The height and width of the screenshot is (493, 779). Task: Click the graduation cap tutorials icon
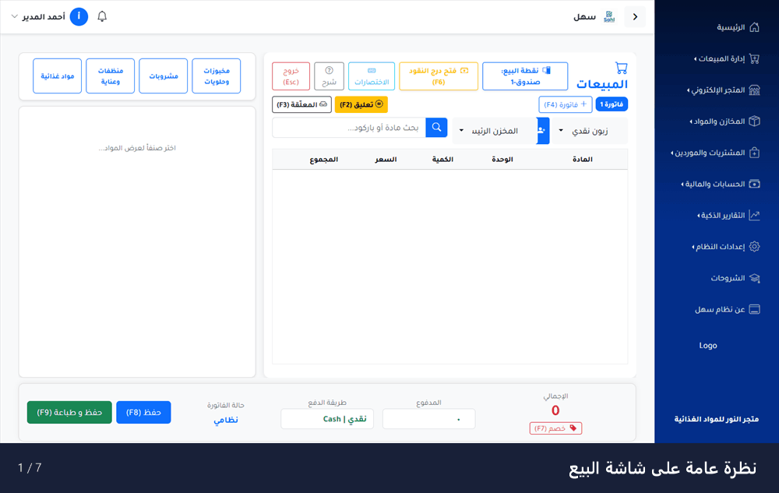(754, 277)
